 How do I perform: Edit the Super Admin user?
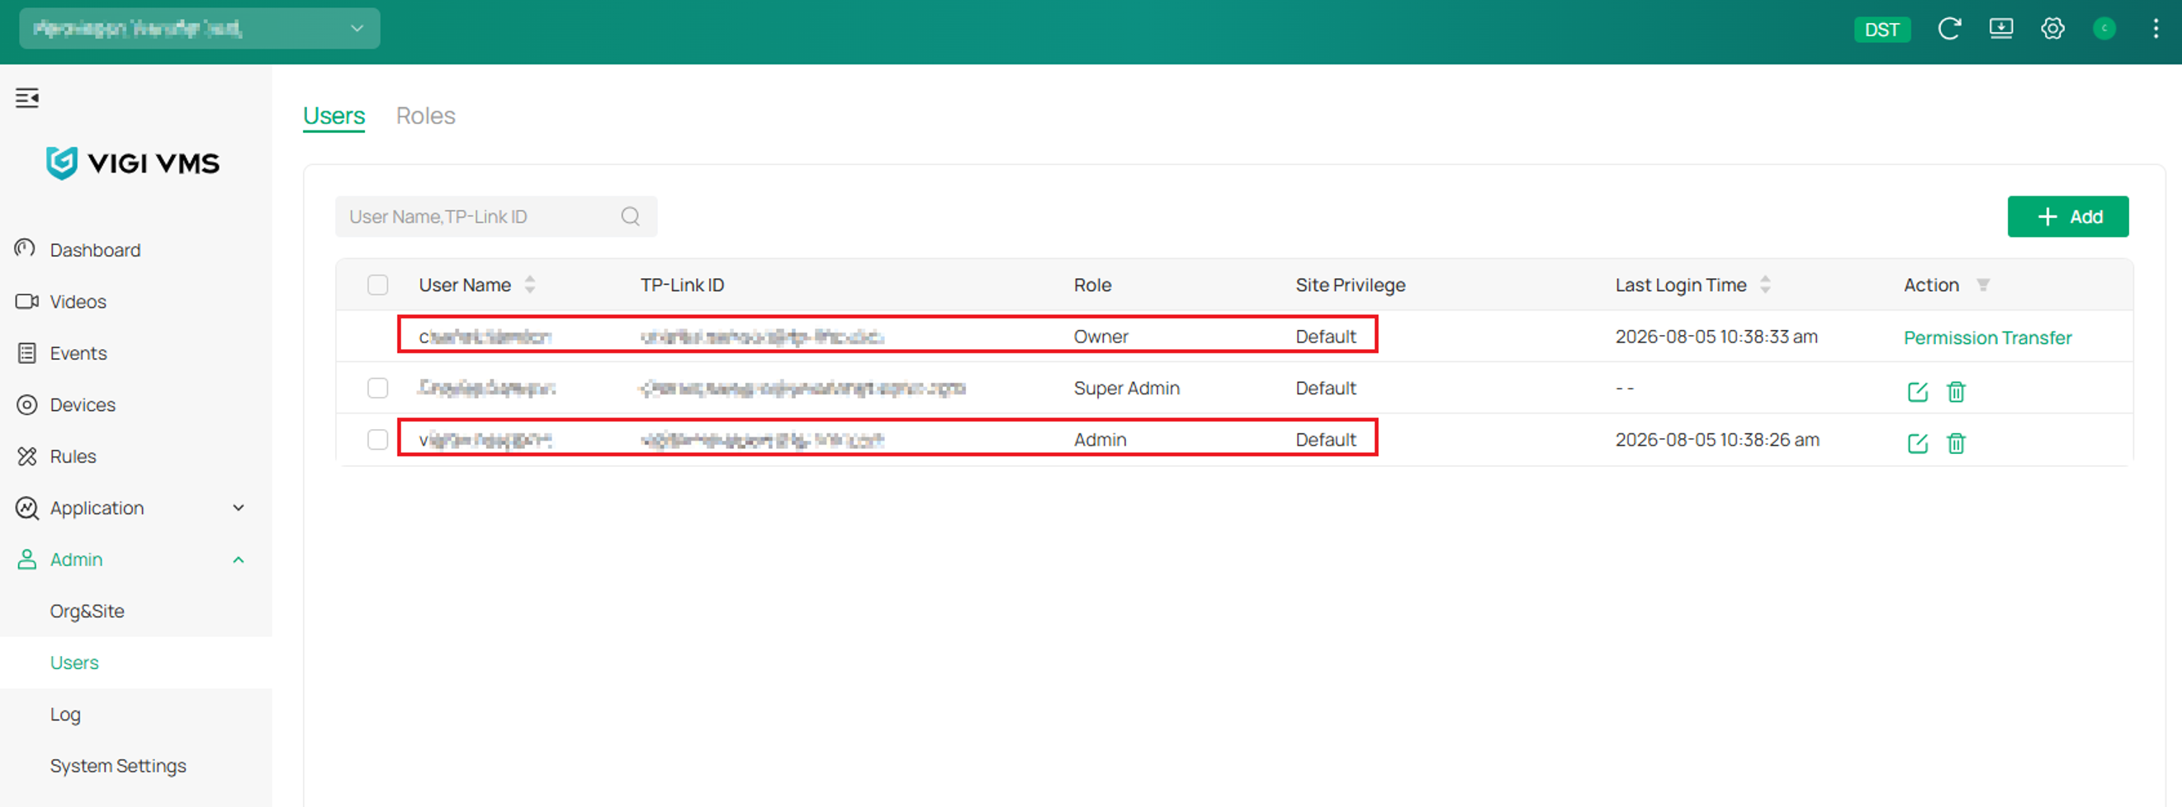tap(1917, 391)
